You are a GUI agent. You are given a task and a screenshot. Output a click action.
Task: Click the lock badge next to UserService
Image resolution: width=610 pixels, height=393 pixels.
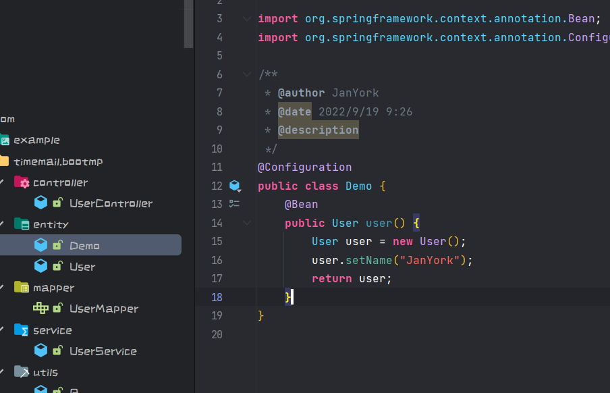tap(57, 350)
